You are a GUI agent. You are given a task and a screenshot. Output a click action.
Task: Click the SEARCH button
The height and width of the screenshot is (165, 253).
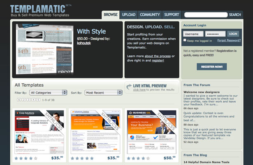pyautogui.click(x=235, y=15)
